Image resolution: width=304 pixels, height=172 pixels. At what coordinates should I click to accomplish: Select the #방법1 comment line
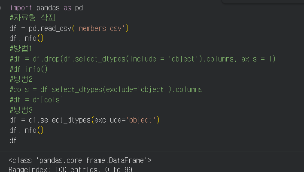tap(21, 48)
